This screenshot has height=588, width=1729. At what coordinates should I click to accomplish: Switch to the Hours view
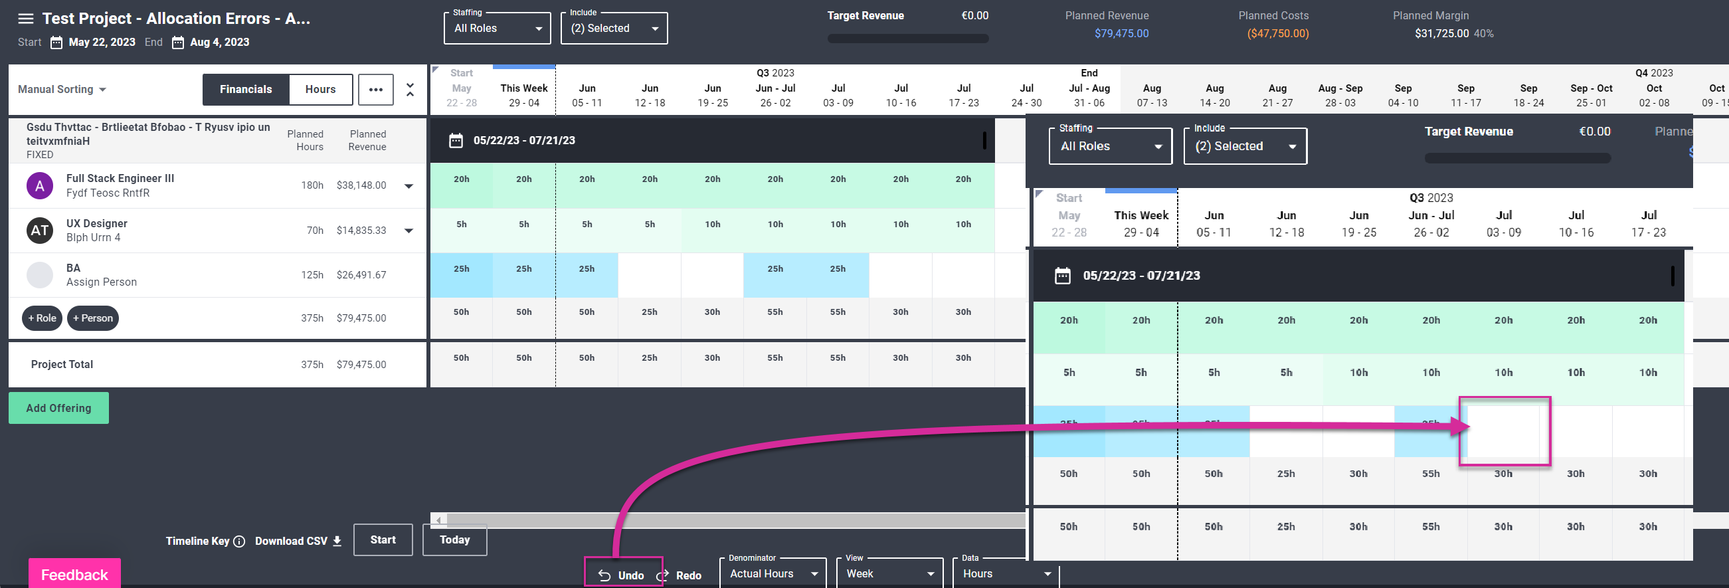[x=320, y=89]
